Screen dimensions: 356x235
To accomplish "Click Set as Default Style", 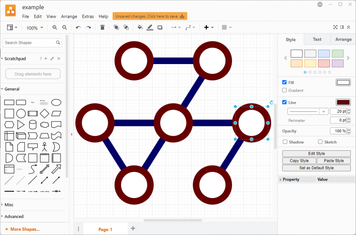I will click(316, 168).
